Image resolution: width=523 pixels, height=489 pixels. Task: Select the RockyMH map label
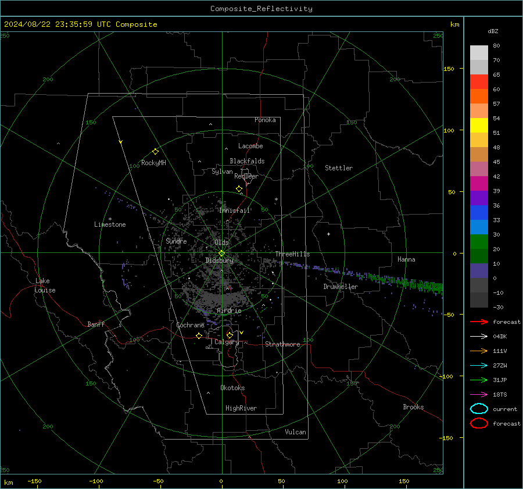[x=153, y=163]
